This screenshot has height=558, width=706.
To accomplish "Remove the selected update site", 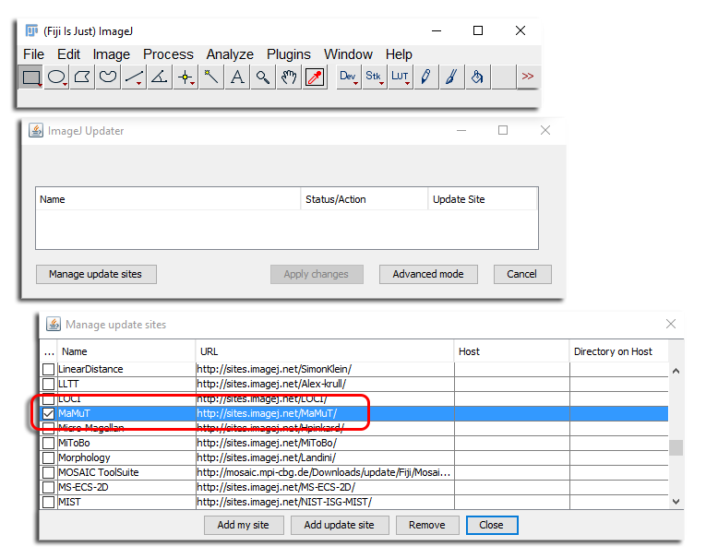I will coord(427,525).
